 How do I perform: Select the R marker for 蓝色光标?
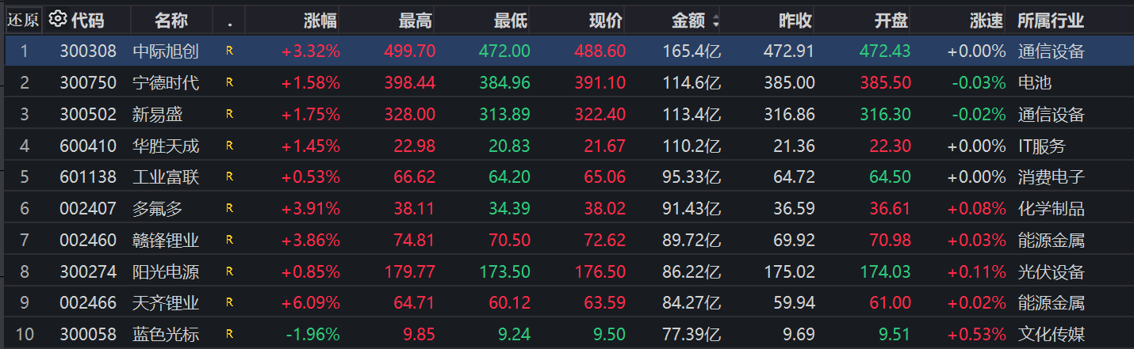[x=229, y=334]
